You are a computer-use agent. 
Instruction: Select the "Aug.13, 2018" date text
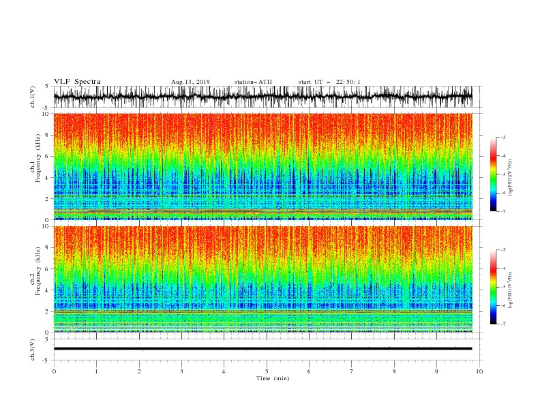[190, 82]
